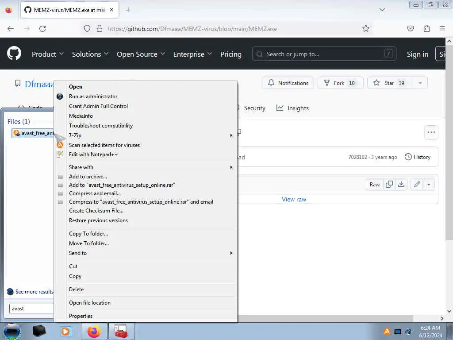Open Firefox extensions puzzle icon
The height and width of the screenshot is (340, 453).
tap(426, 28)
